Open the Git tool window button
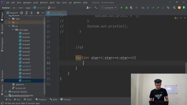Screen dimensions: 187x105 click(8, 99)
